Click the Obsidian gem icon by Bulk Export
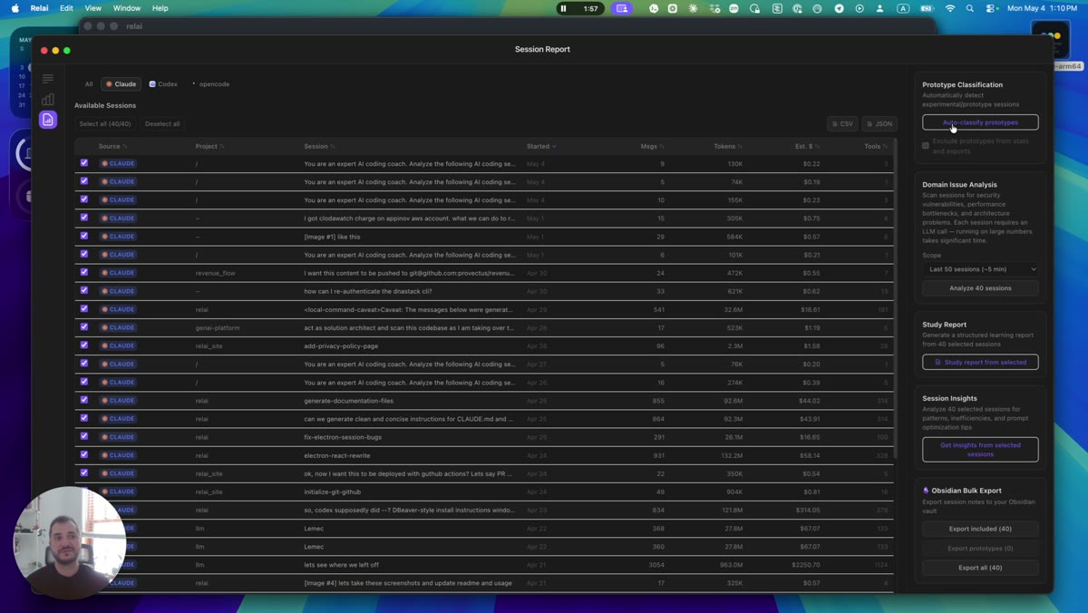This screenshot has height=613, width=1088. click(926, 491)
